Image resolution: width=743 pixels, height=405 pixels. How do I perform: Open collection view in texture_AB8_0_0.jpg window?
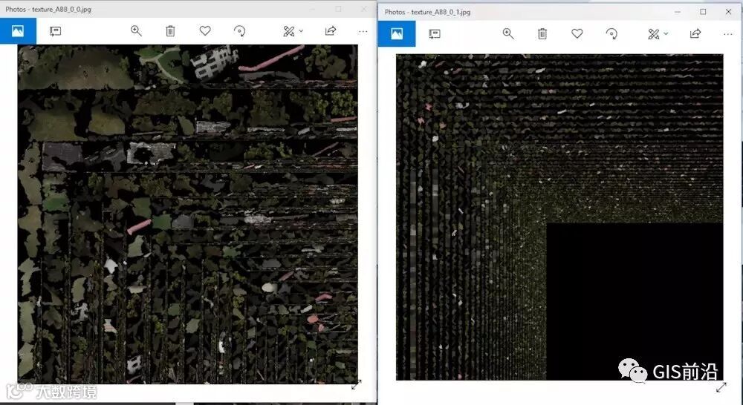18,31
